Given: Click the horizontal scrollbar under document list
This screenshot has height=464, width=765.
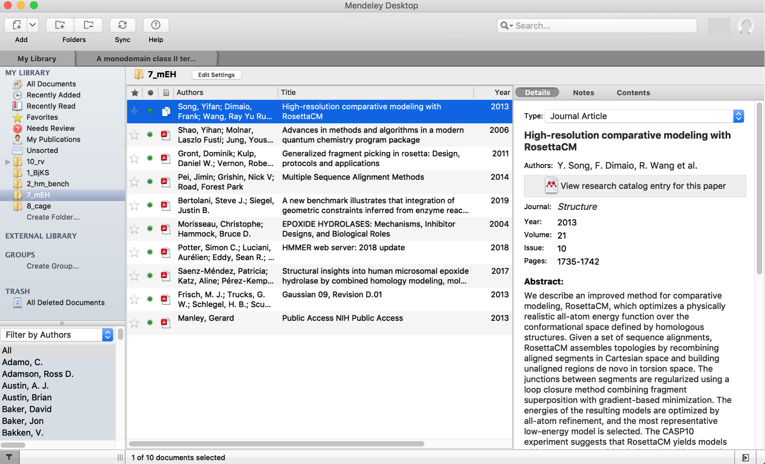Looking at the screenshot, I should click(x=276, y=444).
